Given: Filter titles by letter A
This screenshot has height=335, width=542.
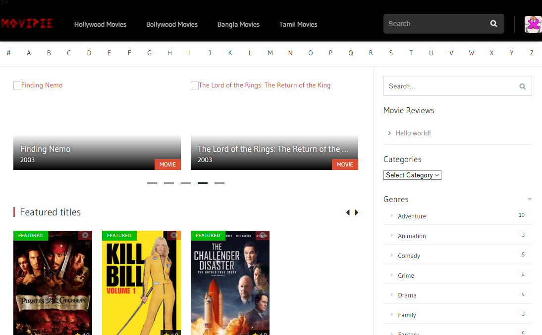Looking at the screenshot, I should pos(29,53).
